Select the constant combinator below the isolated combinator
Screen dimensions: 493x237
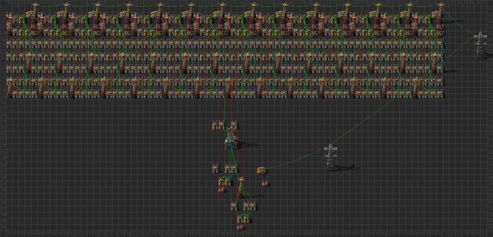coord(265,183)
